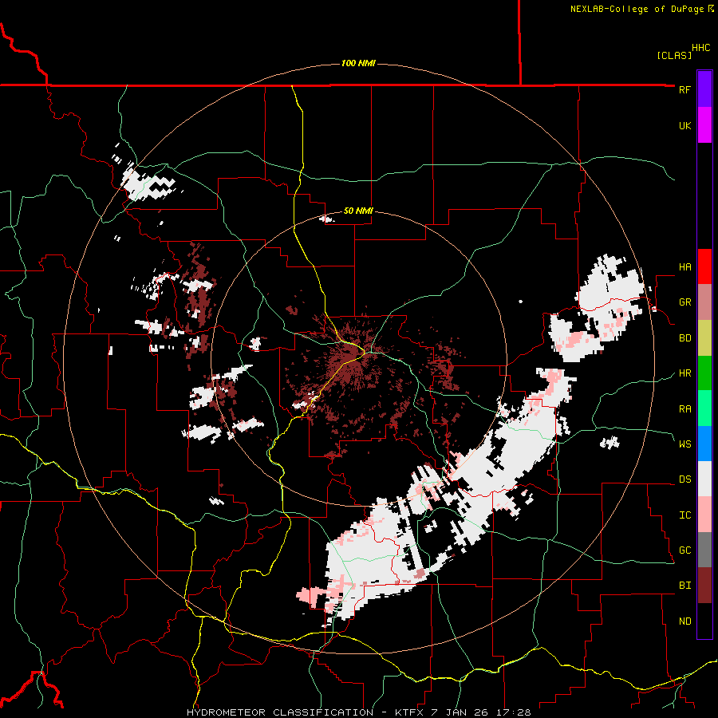
Task: Click the UK legend label
Action: (x=684, y=126)
